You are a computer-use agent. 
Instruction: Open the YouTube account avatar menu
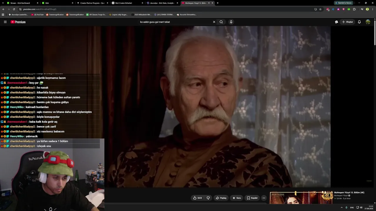368,22
